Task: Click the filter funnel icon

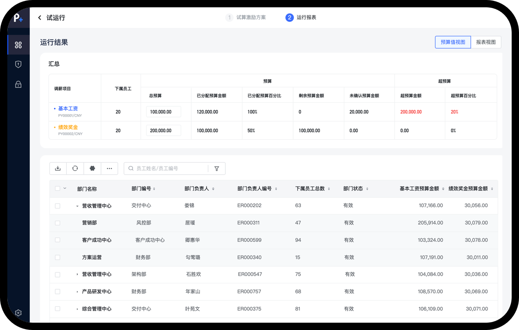Action: [x=217, y=169]
